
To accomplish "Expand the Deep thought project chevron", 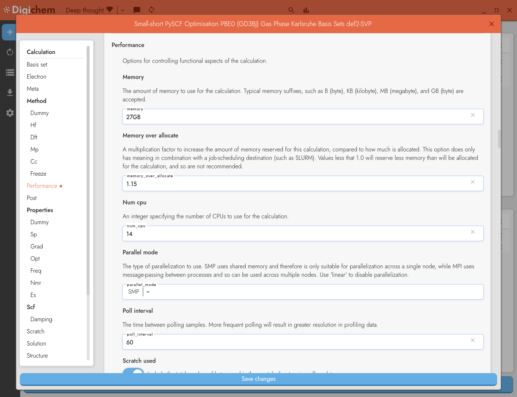I will 122,10.
